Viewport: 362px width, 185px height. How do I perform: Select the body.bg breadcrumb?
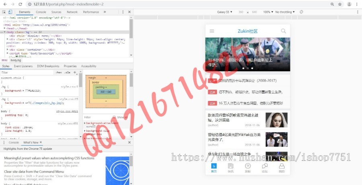pyautogui.click(x=16, y=60)
